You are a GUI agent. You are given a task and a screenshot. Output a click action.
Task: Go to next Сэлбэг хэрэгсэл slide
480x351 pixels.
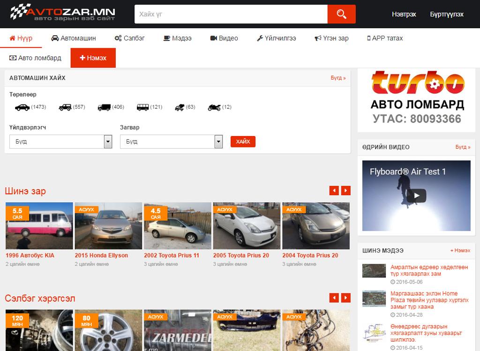346,298
